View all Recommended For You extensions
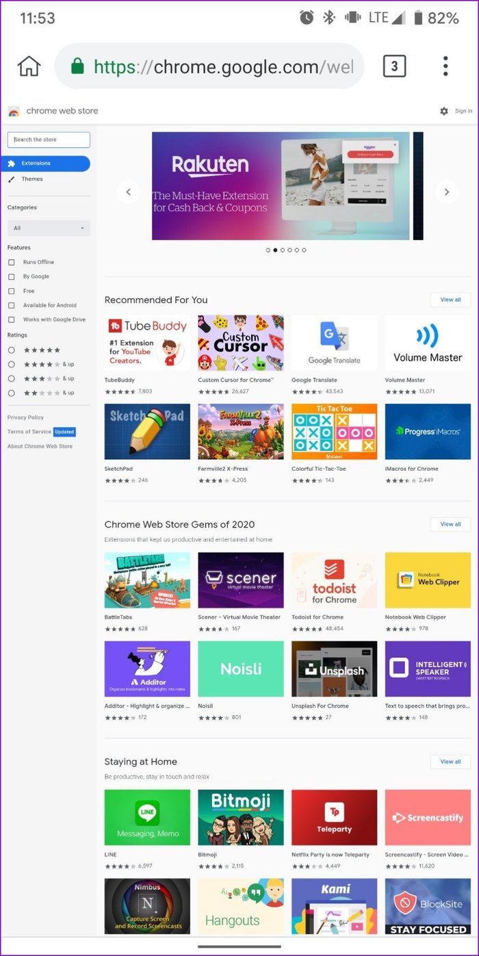 tap(450, 300)
